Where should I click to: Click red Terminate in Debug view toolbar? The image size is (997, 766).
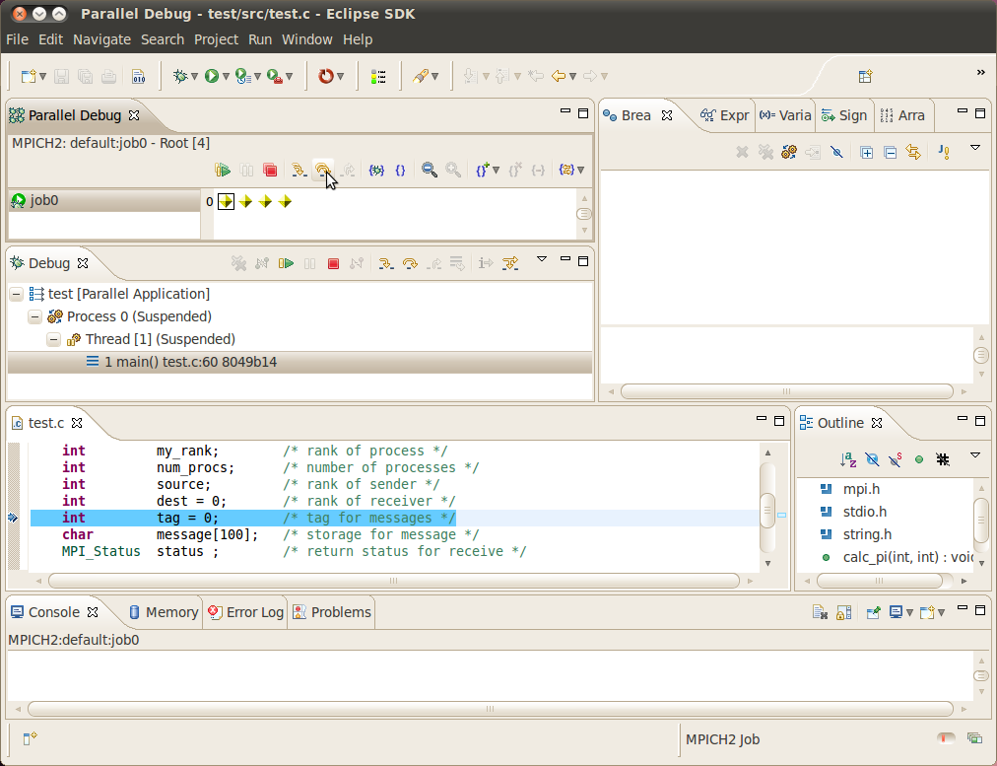pyautogui.click(x=333, y=263)
